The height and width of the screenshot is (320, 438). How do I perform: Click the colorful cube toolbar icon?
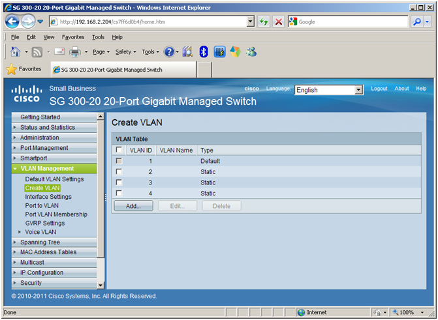[x=235, y=52]
